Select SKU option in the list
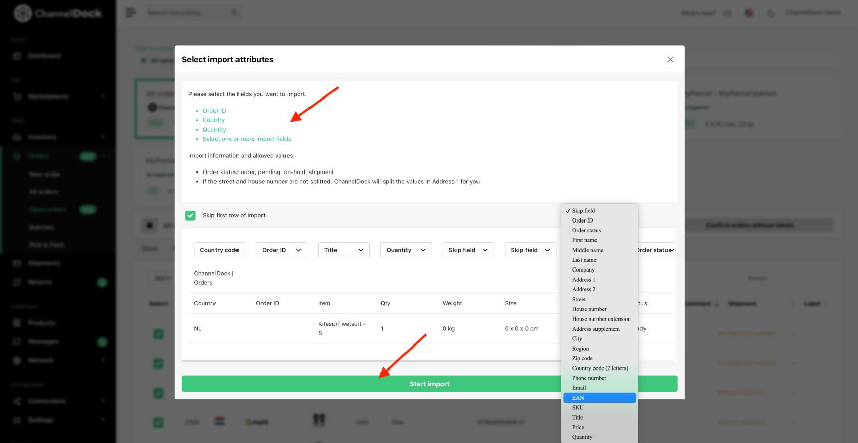The height and width of the screenshot is (443, 858). point(600,408)
